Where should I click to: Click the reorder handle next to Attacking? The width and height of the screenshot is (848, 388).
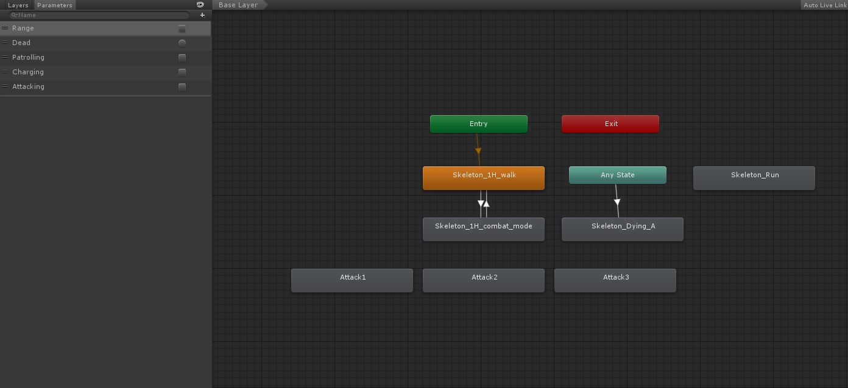tap(4, 86)
